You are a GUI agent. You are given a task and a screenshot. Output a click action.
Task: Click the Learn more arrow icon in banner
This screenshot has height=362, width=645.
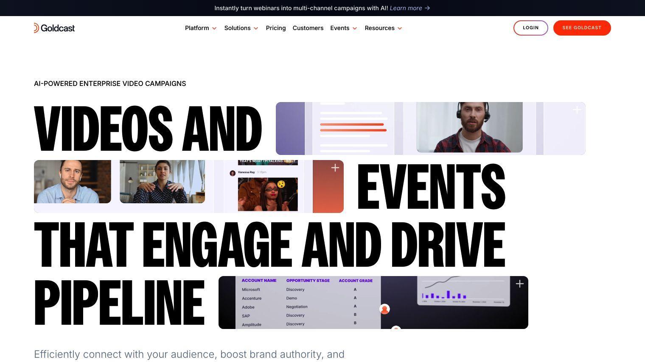click(427, 8)
